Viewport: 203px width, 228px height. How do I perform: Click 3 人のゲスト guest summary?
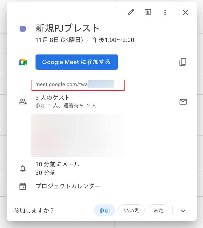coord(53,98)
